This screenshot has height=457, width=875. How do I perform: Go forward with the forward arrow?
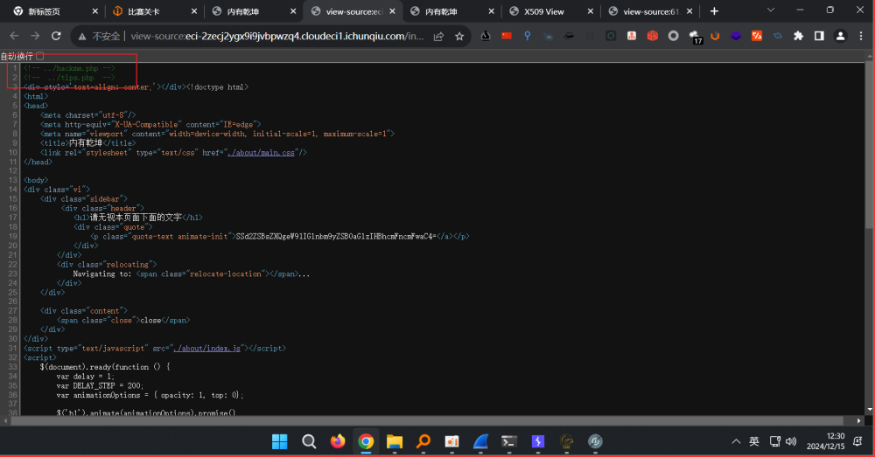(x=35, y=36)
